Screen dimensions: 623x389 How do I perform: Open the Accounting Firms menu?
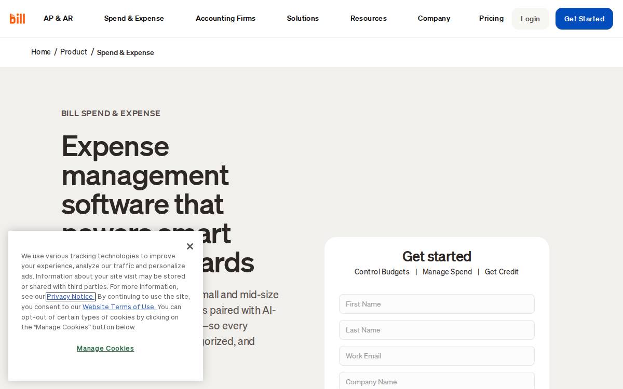pyautogui.click(x=225, y=18)
